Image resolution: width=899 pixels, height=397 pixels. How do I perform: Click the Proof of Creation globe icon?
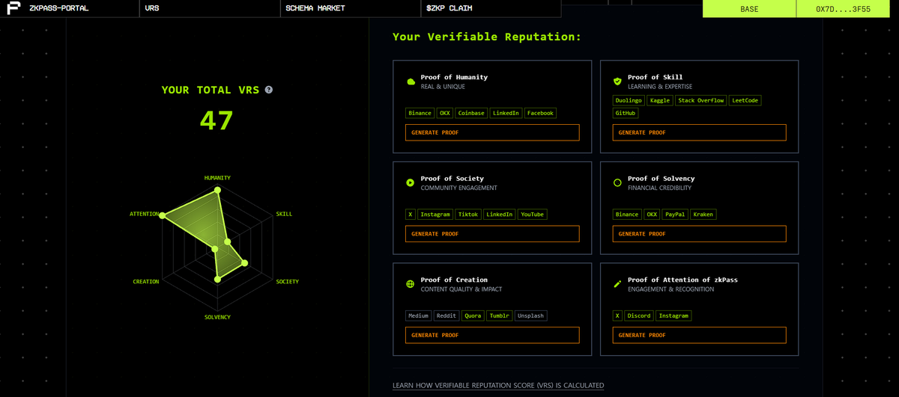[x=410, y=284]
